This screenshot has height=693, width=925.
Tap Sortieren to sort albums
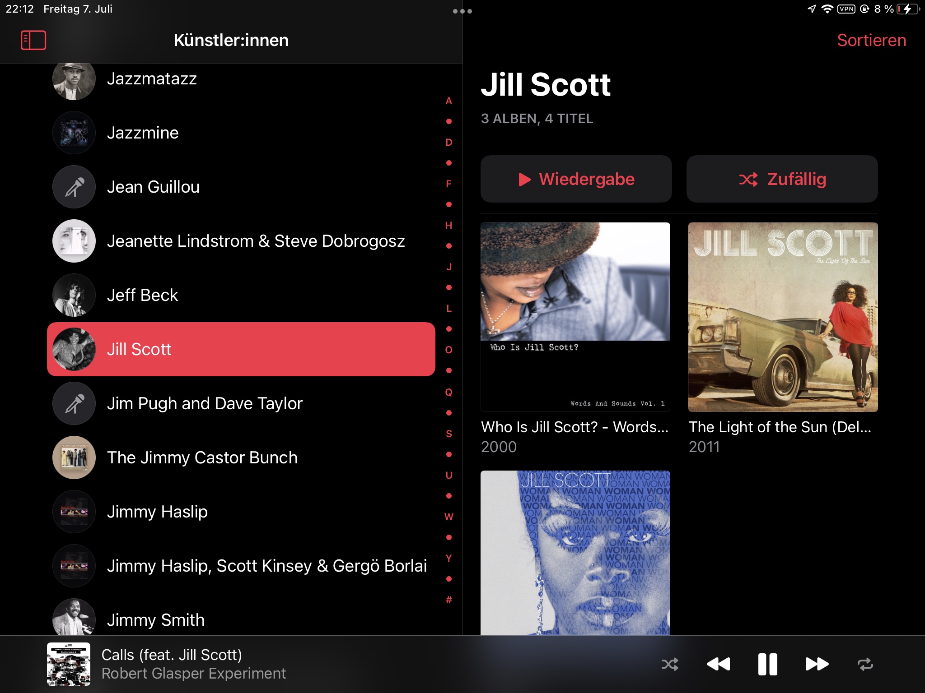tap(871, 40)
